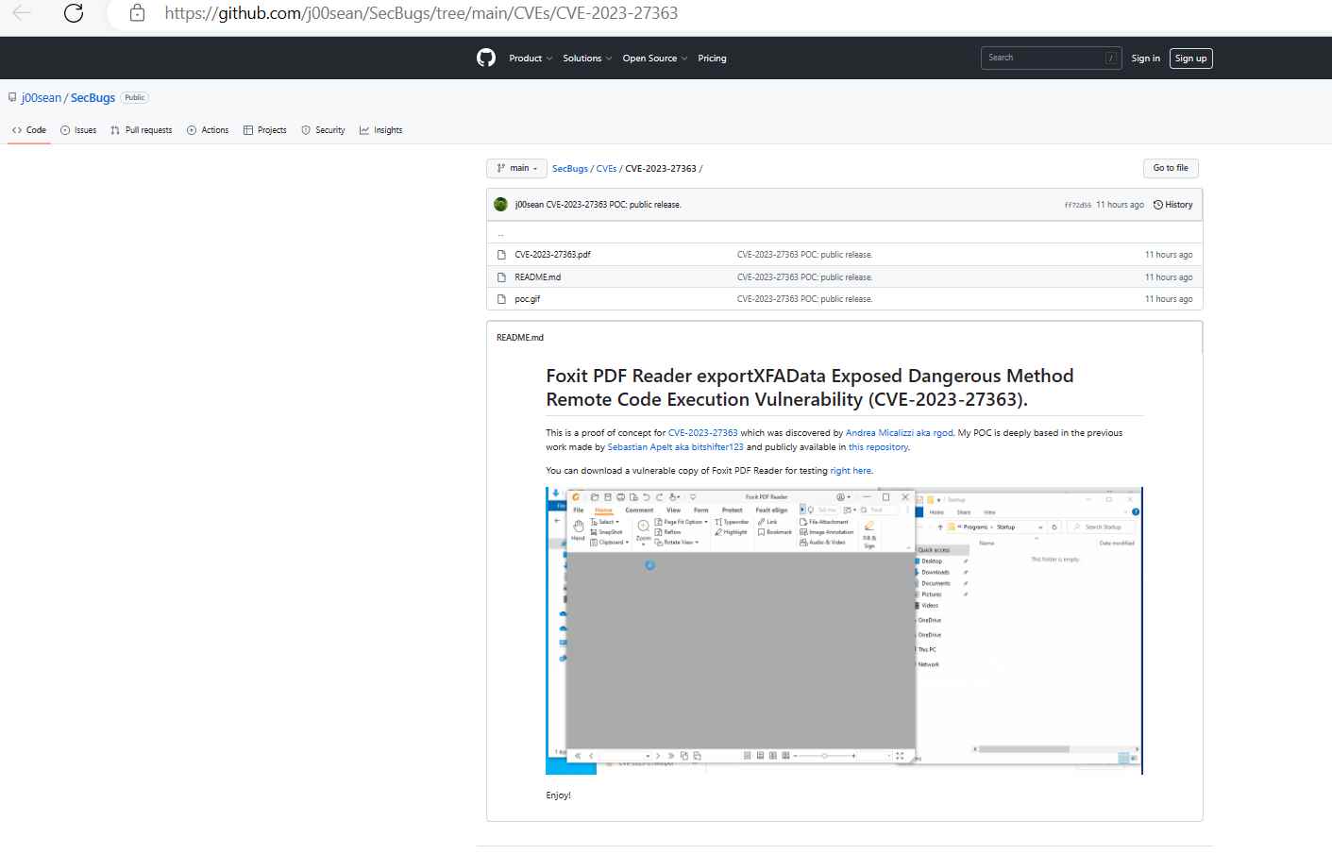Click the slash shortcut icon in search box

coord(1111,59)
